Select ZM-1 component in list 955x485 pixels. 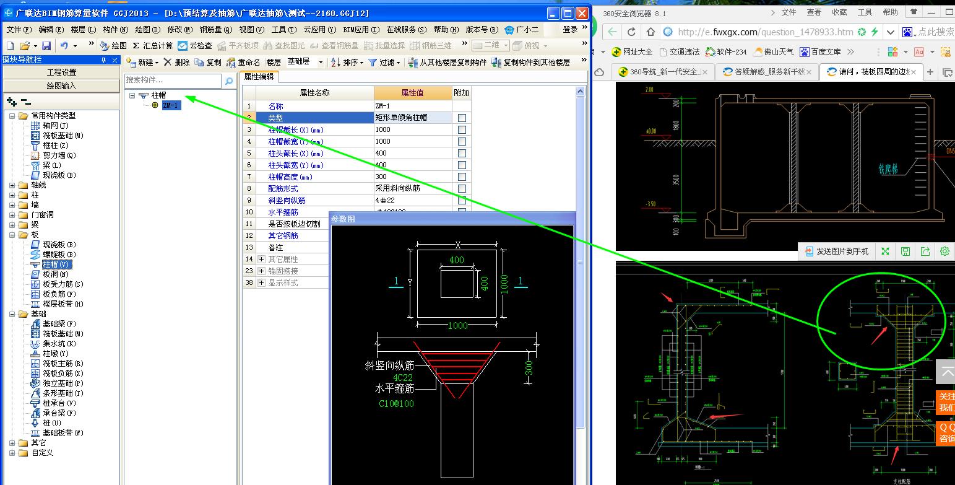[x=171, y=105]
